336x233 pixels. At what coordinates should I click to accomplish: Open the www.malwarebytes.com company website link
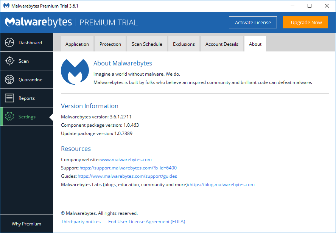(x=126, y=160)
